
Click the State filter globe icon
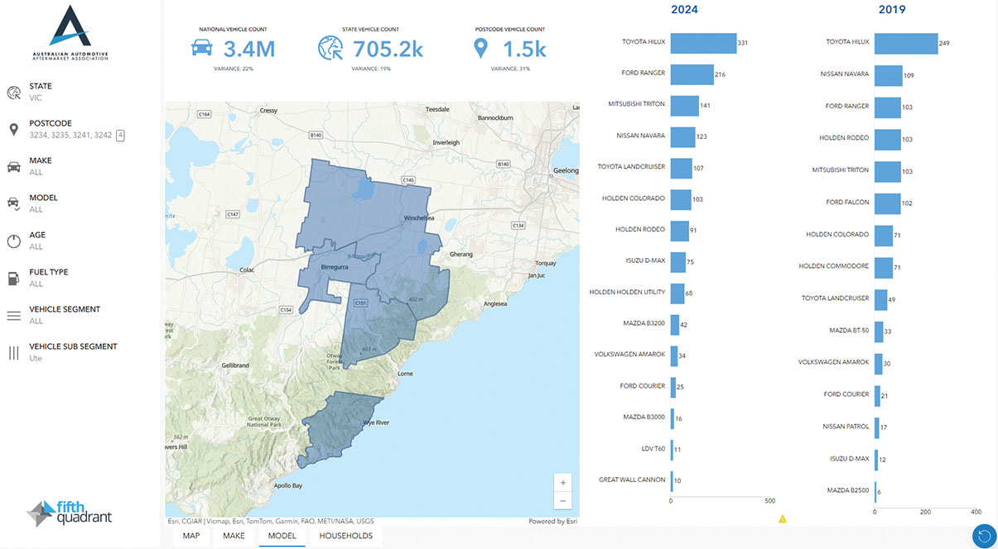coord(13,93)
